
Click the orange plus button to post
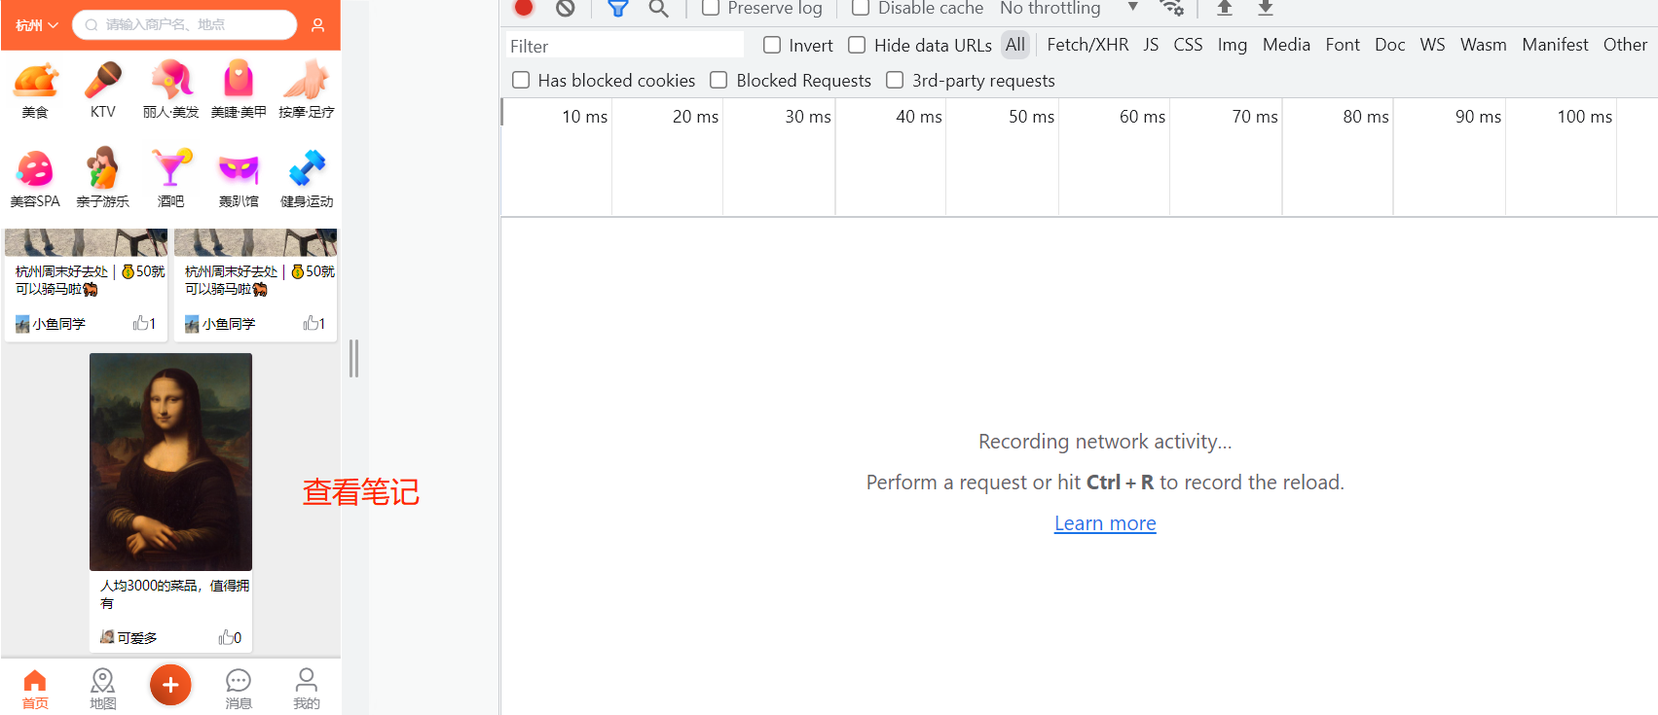[170, 685]
